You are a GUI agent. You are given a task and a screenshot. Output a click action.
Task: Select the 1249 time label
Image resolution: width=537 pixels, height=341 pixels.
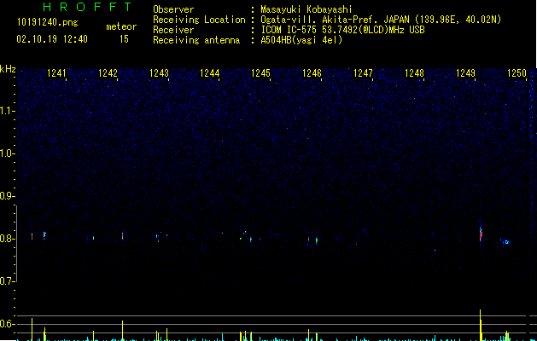pyautogui.click(x=466, y=73)
